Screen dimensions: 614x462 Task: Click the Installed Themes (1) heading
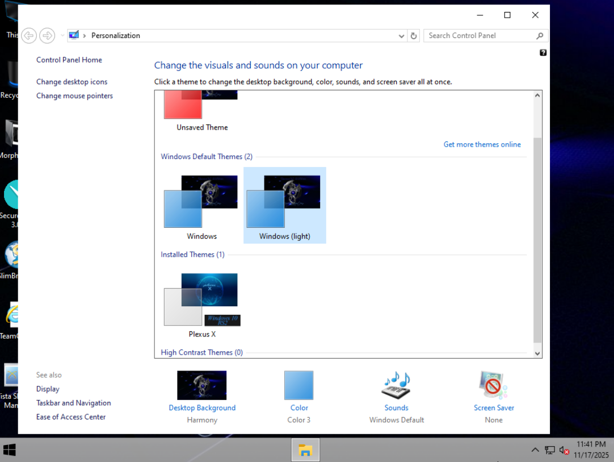192,255
